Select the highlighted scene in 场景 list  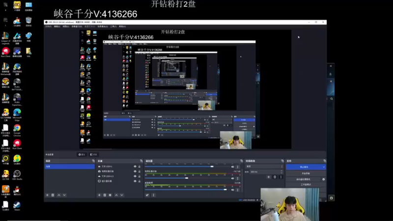(x=70, y=166)
